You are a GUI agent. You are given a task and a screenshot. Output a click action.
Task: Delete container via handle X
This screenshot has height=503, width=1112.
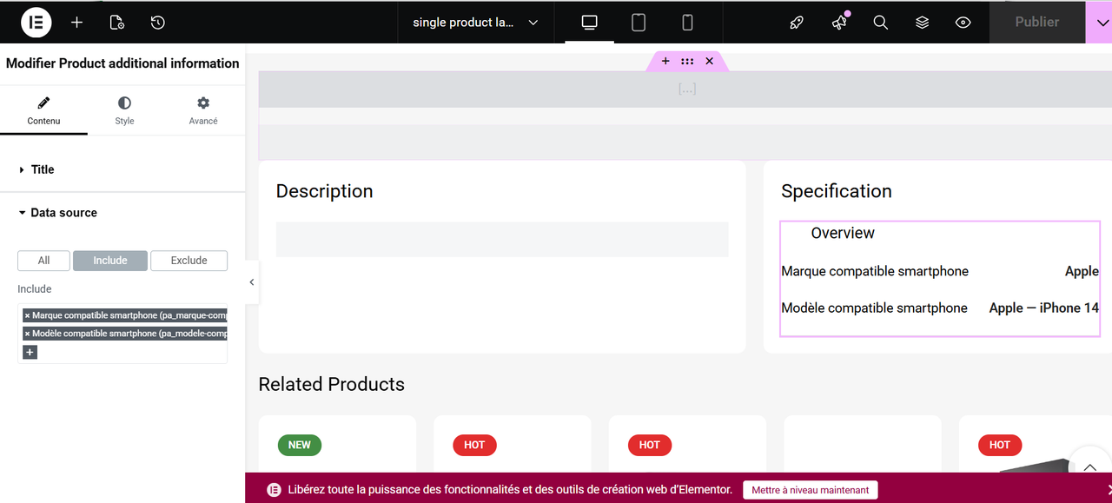709,62
